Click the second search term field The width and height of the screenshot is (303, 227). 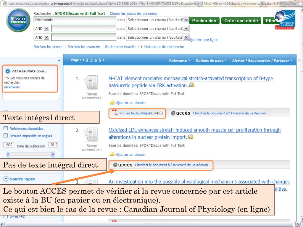[x=83, y=29]
